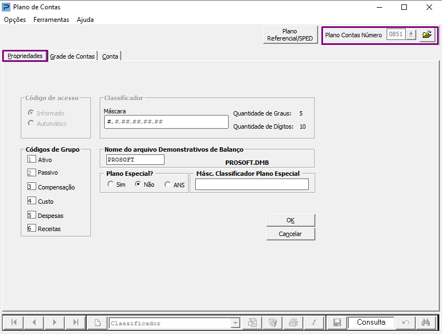Click the Custo group code box
442x334 pixels.
point(32,201)
